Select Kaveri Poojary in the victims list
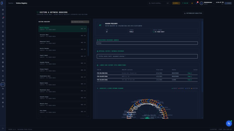Viewport: 234px width, 131px height. tap(63, 29)
